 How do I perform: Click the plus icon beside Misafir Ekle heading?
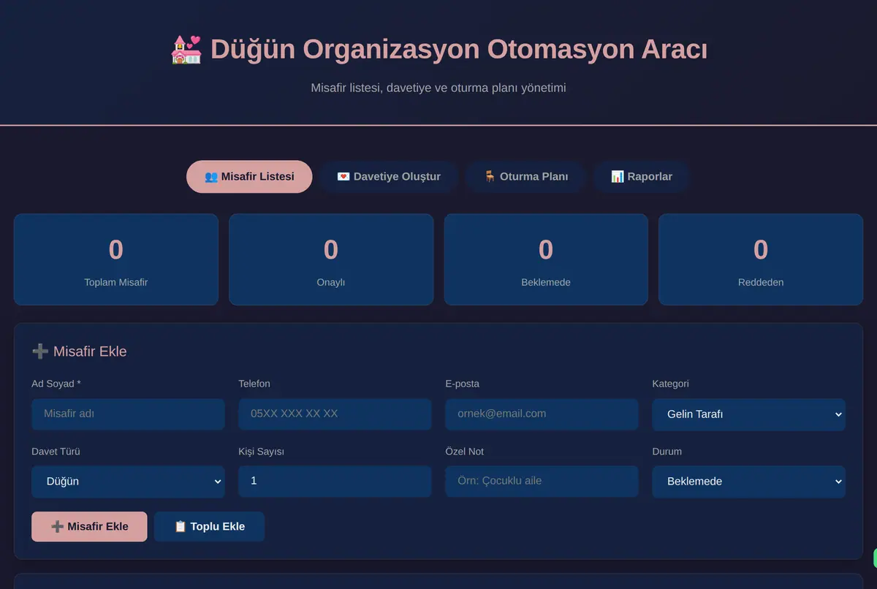[x=40, y=351]
